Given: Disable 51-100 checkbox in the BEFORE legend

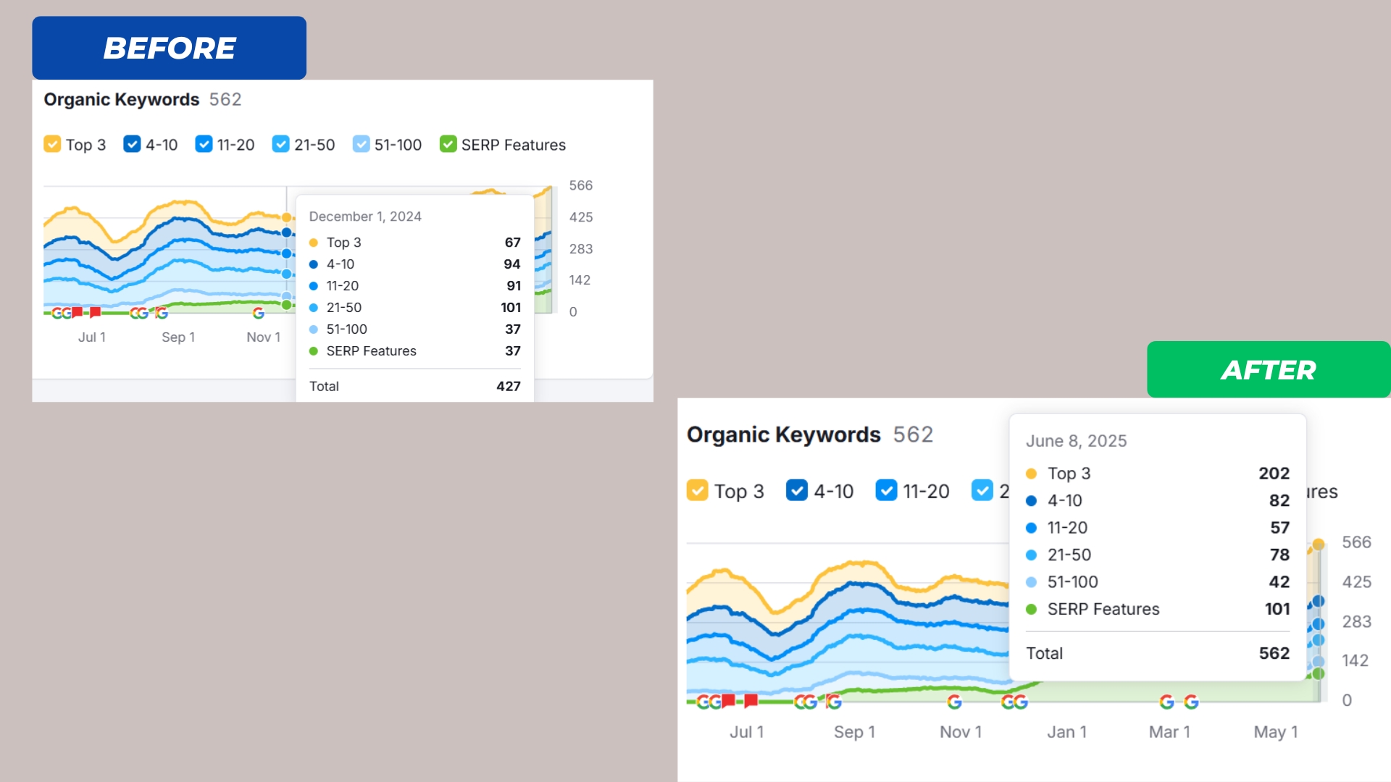Looking at the screenshot, I should (x=361, y=144).
